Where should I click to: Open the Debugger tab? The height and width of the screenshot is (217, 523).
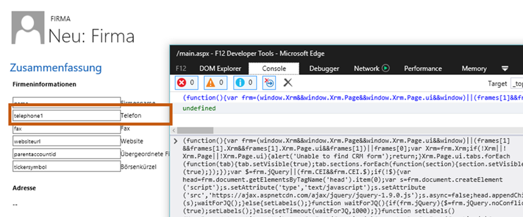[x=324, y=68]
